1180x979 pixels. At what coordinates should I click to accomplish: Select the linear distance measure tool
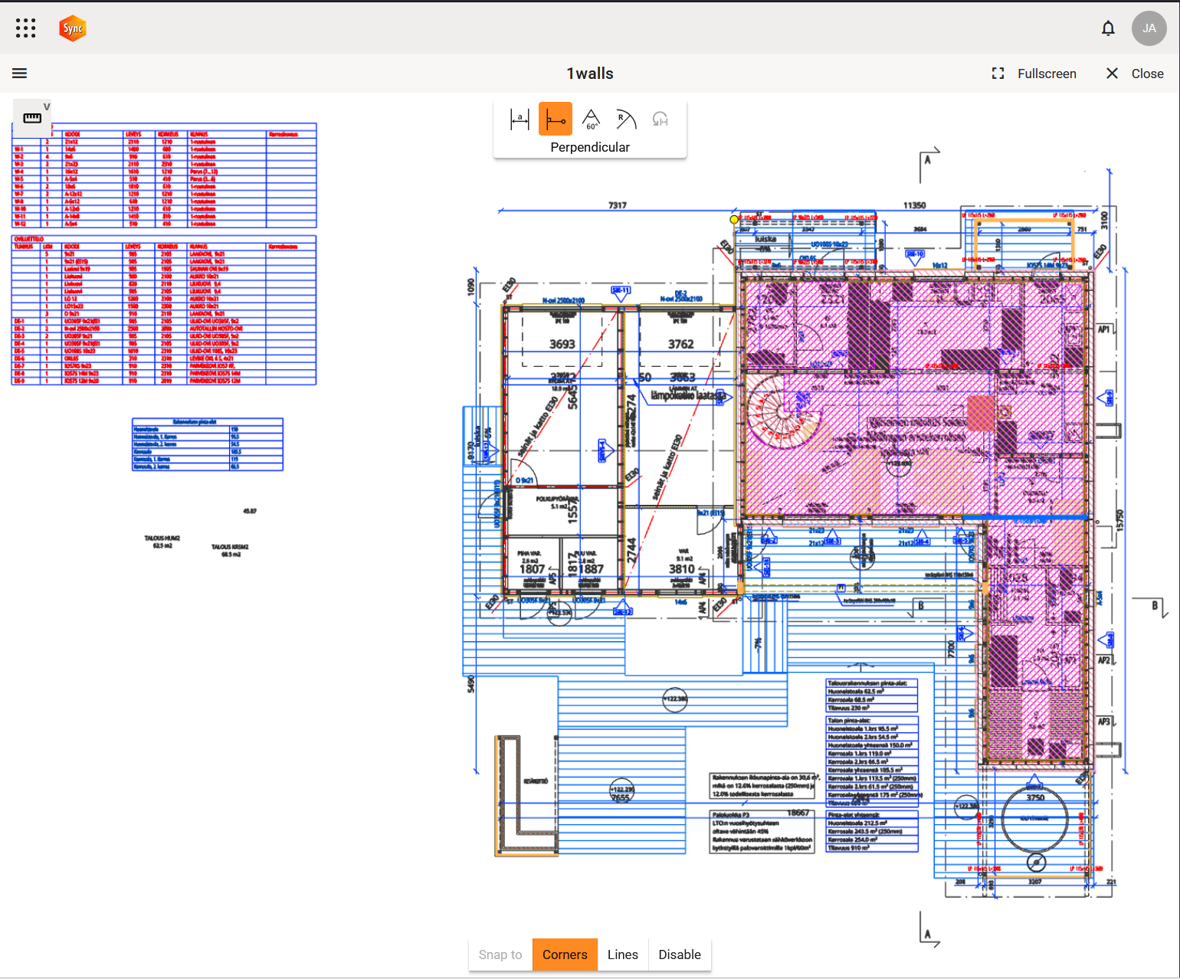[x=520, y=120]
